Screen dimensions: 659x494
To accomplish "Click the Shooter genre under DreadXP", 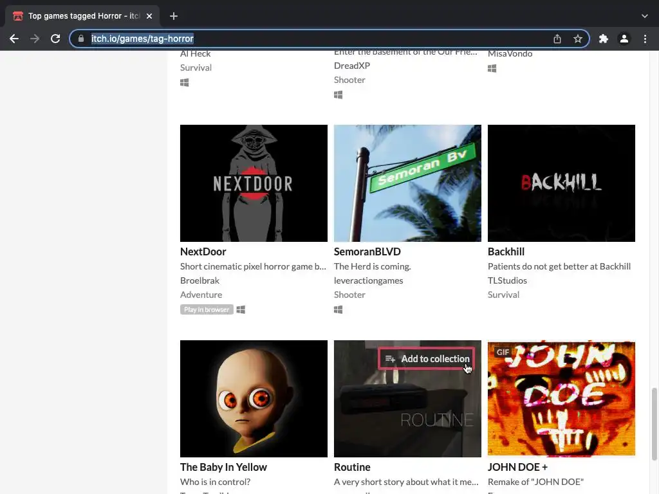I will click(349, 80).
